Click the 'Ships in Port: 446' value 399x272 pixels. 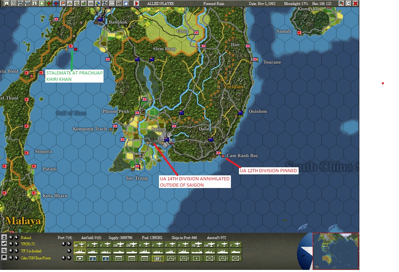pyautogui.click(x=184, y=238)
